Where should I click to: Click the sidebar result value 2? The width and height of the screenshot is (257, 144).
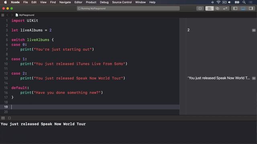pyautogui.click(x=188, y=30)
